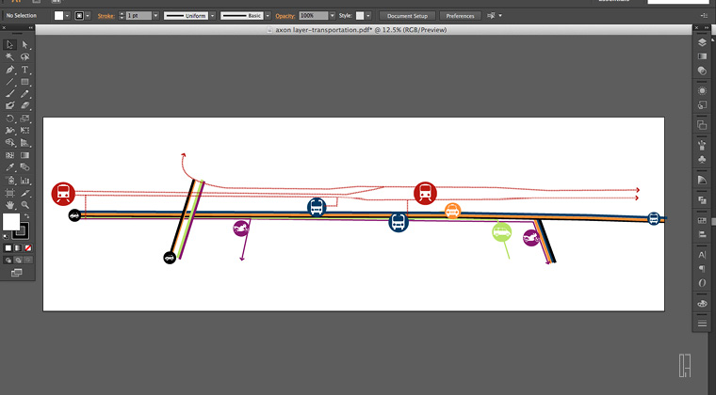716x395 pixels.
Task: Open the Align panel icon
Action: click(702, 234)
